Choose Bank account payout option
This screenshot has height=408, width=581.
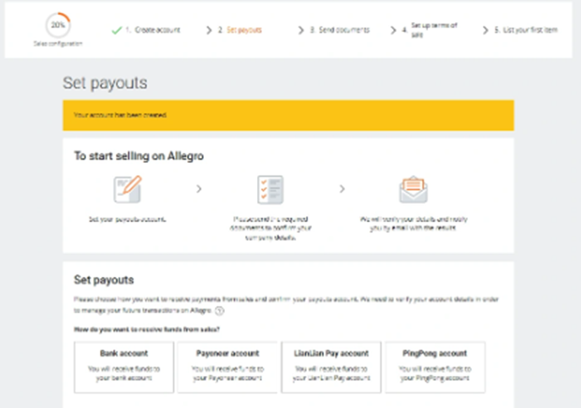123,367
